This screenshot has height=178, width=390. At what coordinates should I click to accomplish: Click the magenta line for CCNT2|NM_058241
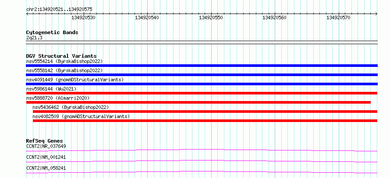tap(202, 172)
